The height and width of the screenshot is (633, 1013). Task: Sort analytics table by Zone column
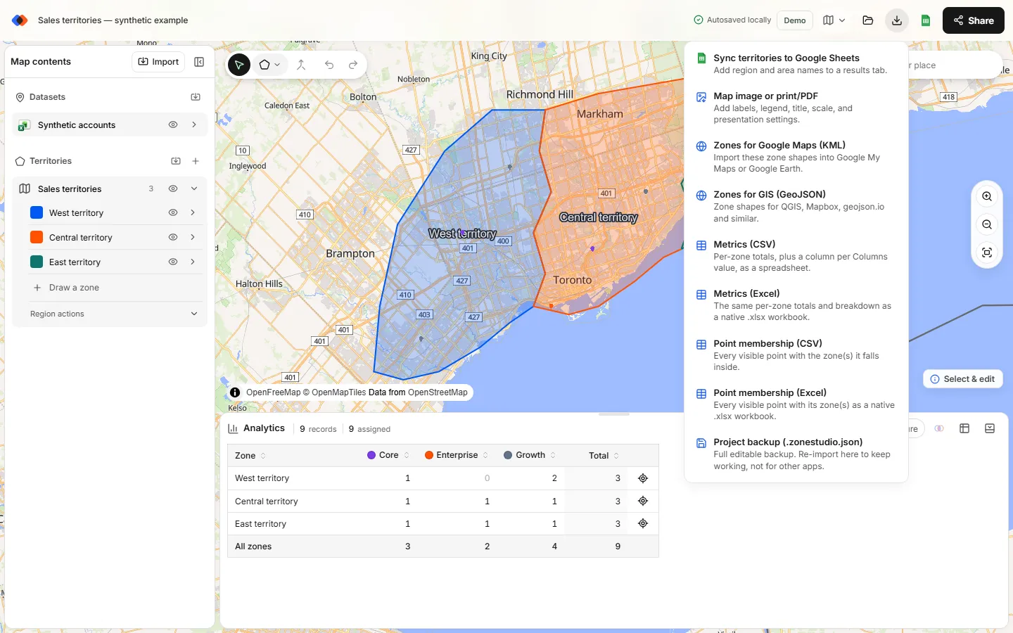click(x=250, y=456)
